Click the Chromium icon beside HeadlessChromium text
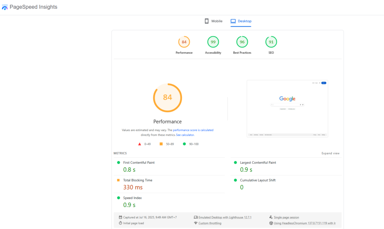 271,223
